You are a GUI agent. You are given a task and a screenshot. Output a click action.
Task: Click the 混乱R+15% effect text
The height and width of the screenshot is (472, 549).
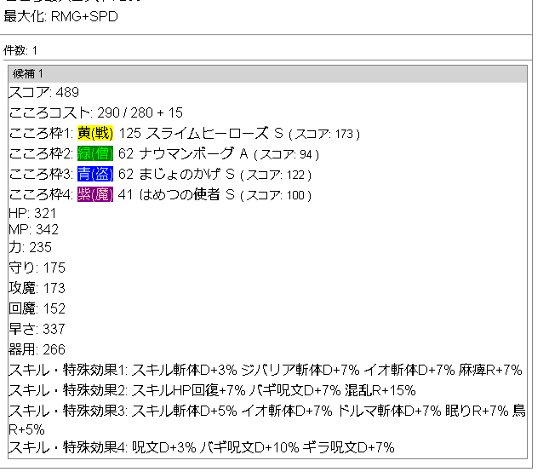tap(380, 390)
